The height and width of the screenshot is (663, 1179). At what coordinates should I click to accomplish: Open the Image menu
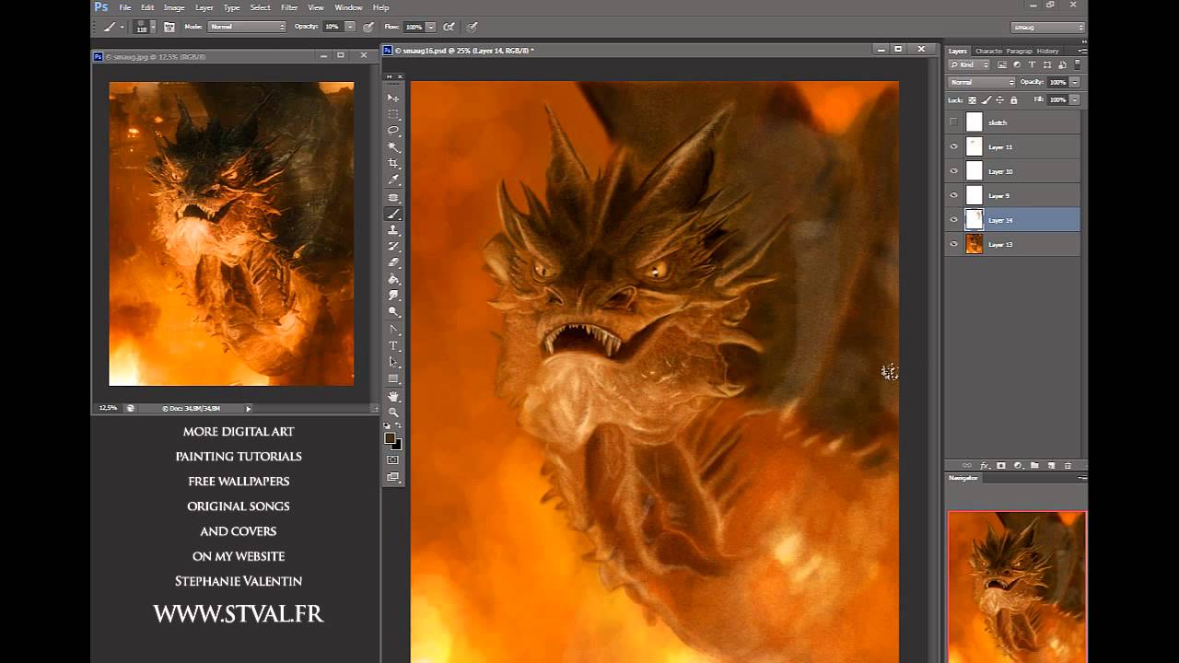(x=174, y=7)
